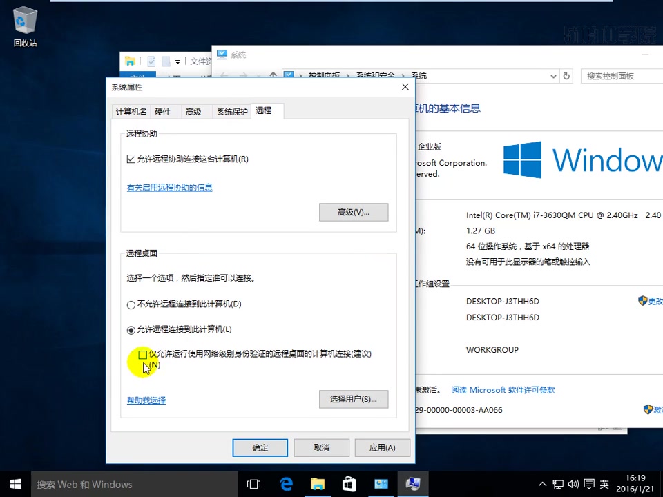Open the volume speaker tray icon
This screenshot has height=497, width=663.
[573, 485]
